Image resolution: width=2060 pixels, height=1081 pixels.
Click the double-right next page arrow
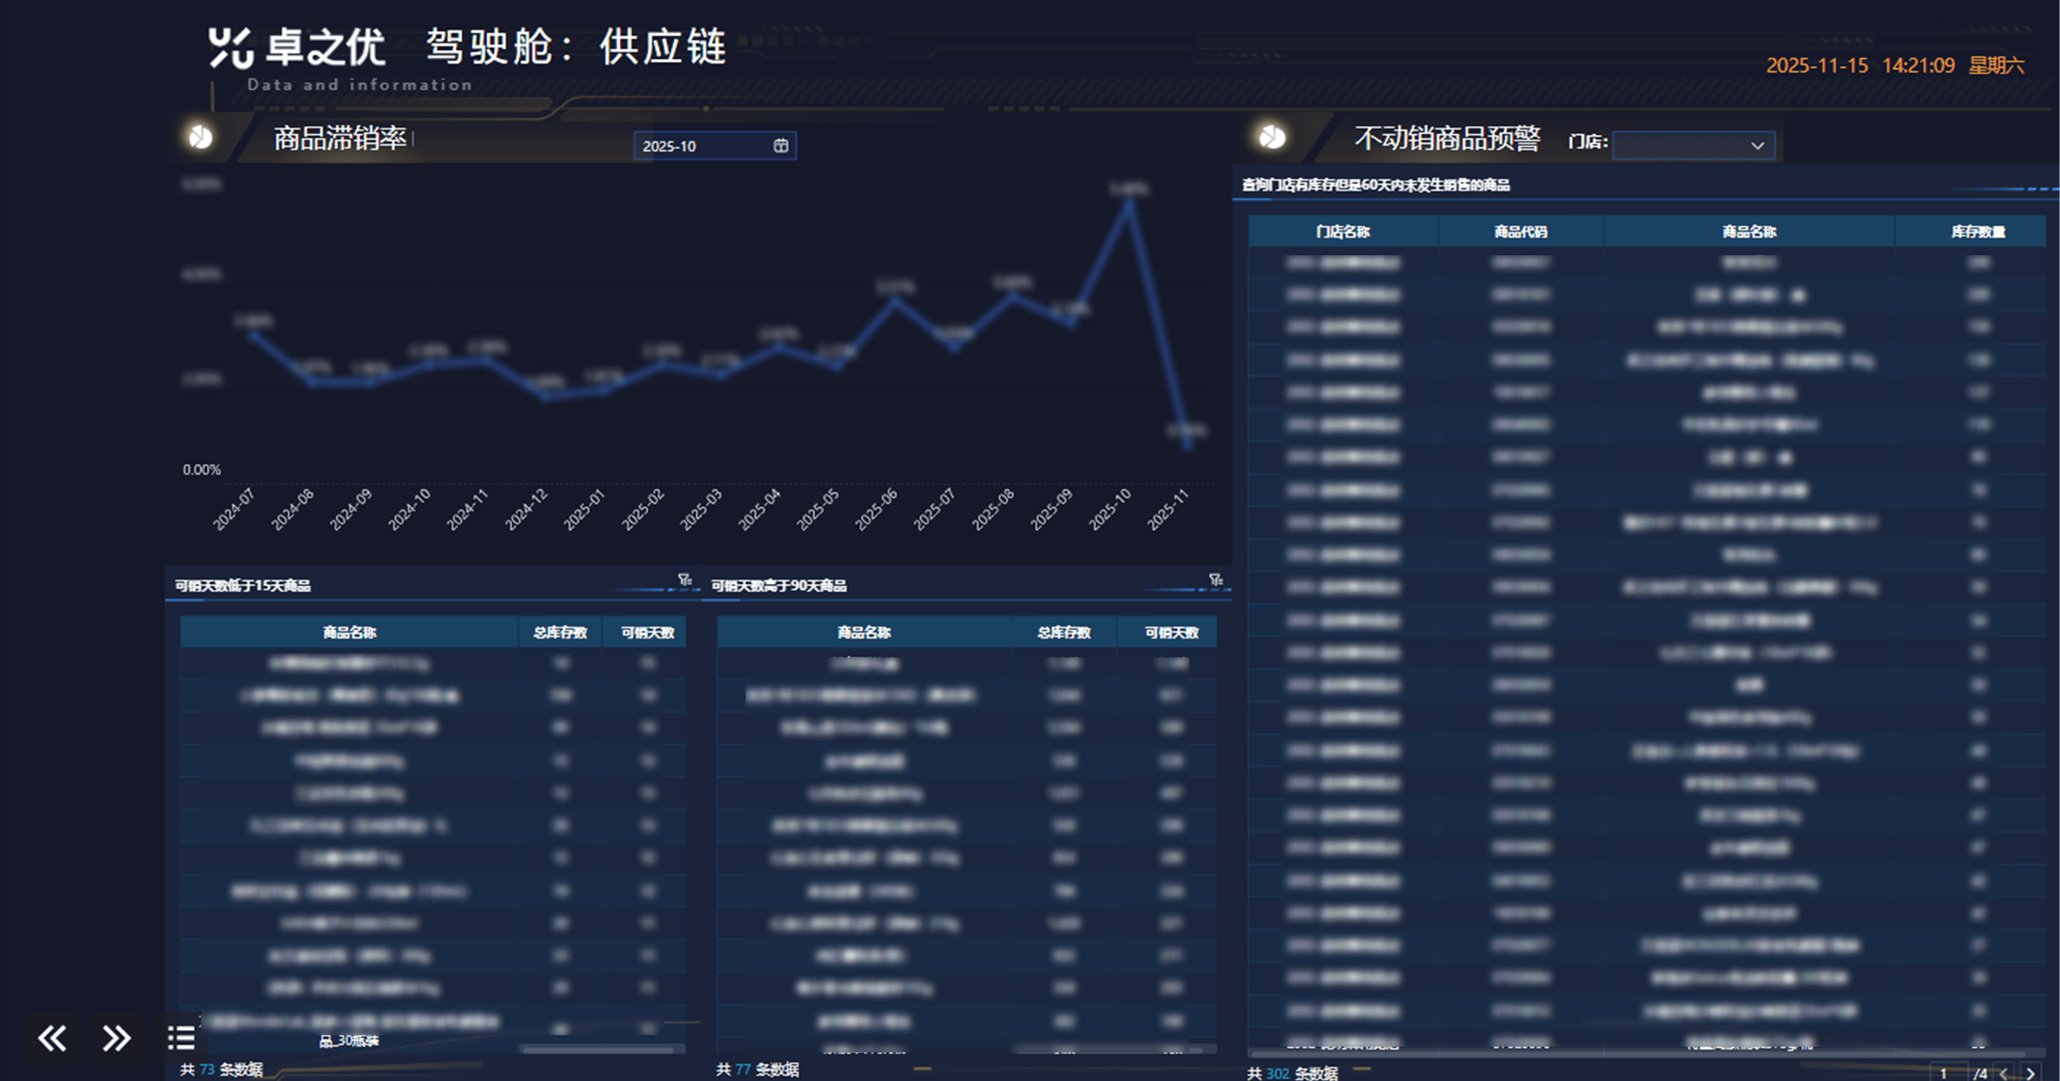tap(116, 1038)
